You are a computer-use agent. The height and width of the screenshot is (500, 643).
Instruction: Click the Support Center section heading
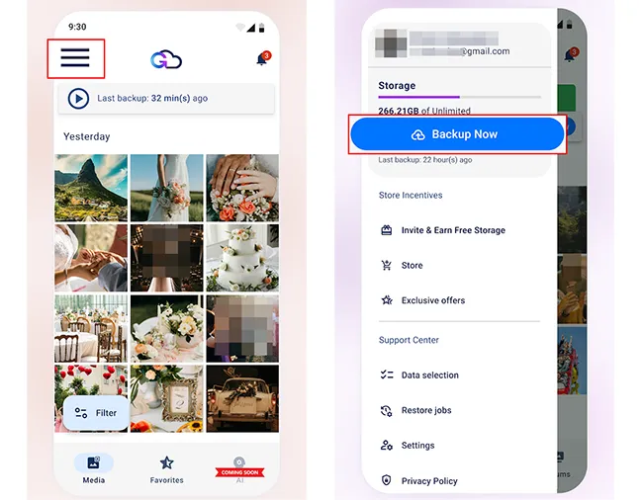[409, 340]
